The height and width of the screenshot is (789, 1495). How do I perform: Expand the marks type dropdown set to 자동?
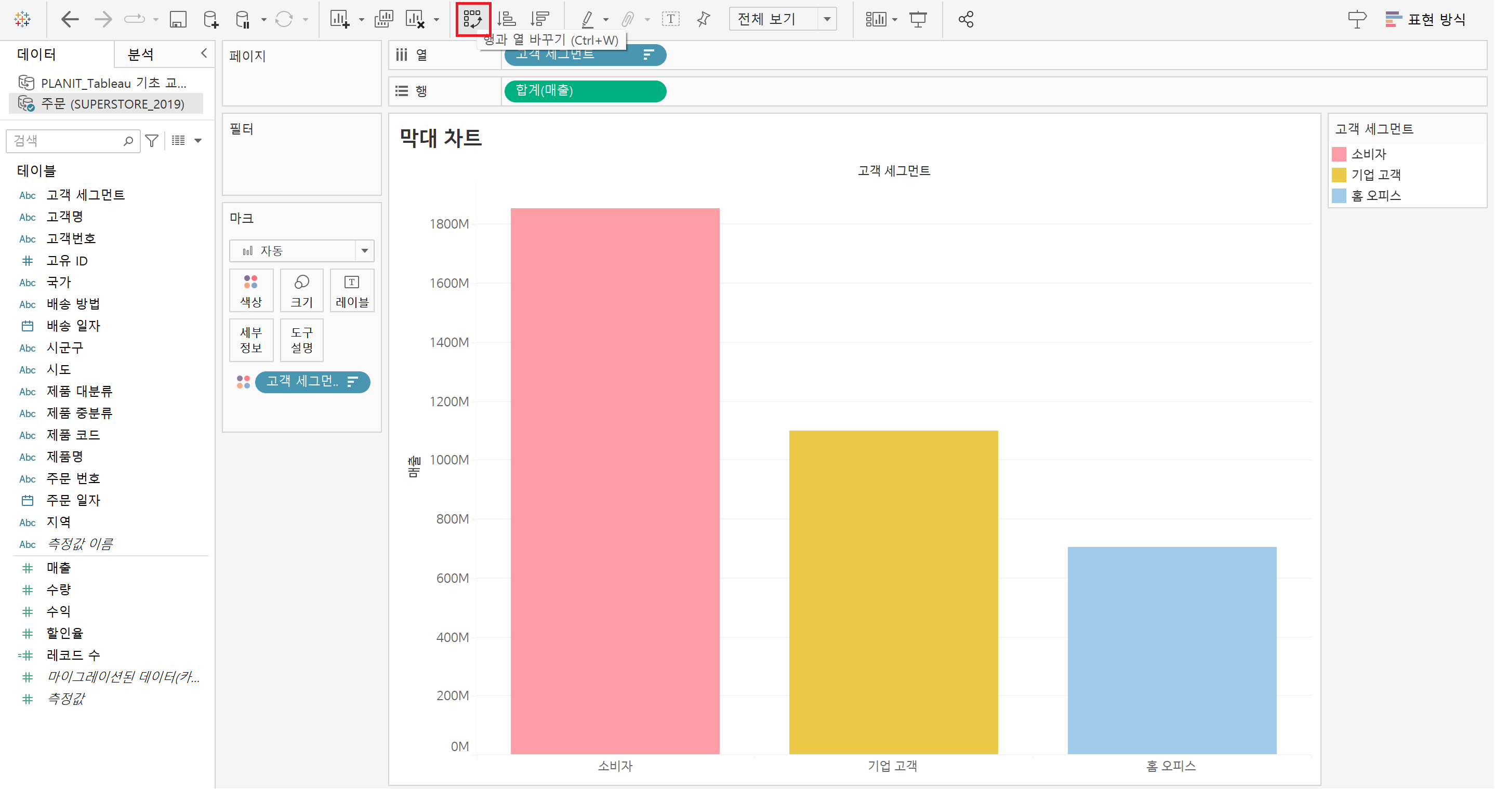click(x=301, y=251)
